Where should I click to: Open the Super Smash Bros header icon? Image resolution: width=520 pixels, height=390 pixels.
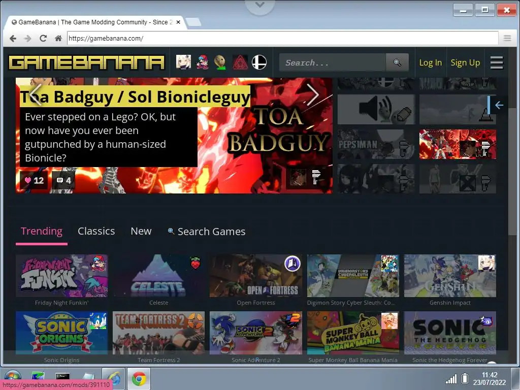click(259, 62)
